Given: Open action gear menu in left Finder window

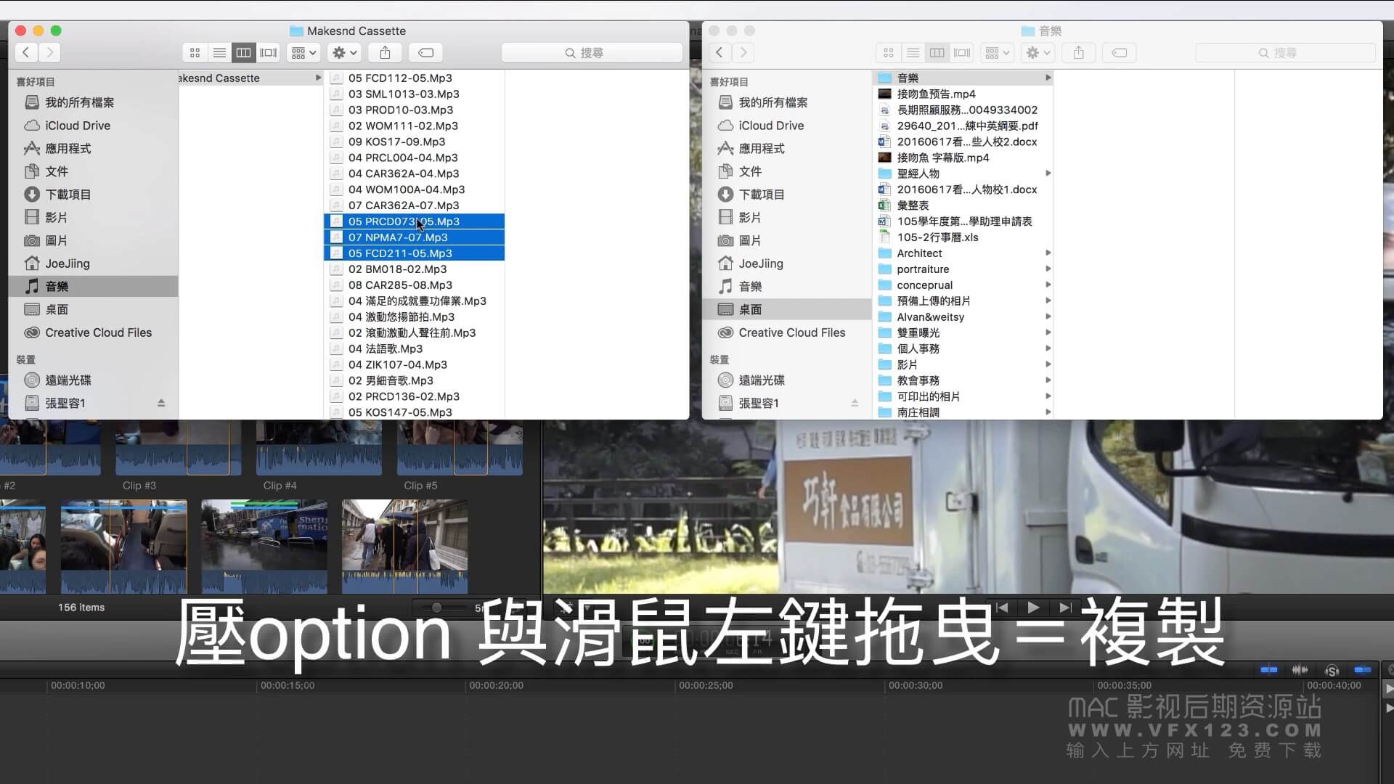Looking at the screenshot, I should pyautogui.click(x=344, y=52).
